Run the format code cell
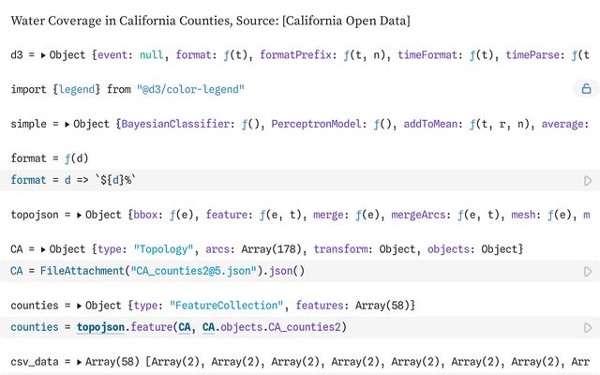 coord(588,180)
